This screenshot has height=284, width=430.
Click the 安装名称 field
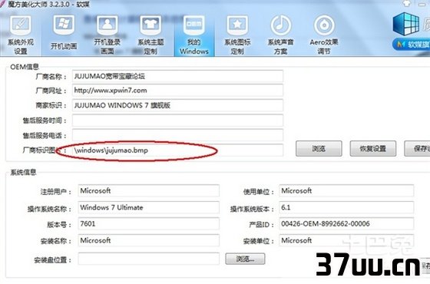[149, 240]
